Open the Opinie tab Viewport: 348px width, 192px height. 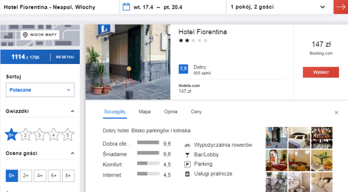pos(171,112)
